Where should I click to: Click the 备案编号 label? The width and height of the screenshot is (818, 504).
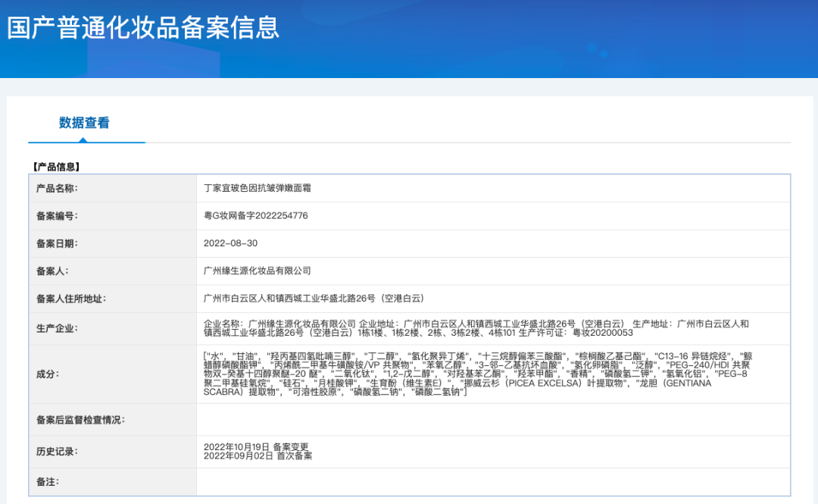(x=57, y=216)
